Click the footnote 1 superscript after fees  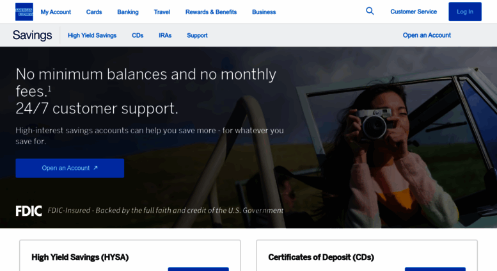click(x=49, y=88)
